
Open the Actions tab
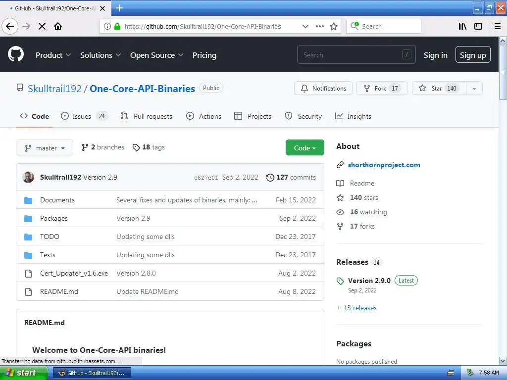(x=203, y=116)
